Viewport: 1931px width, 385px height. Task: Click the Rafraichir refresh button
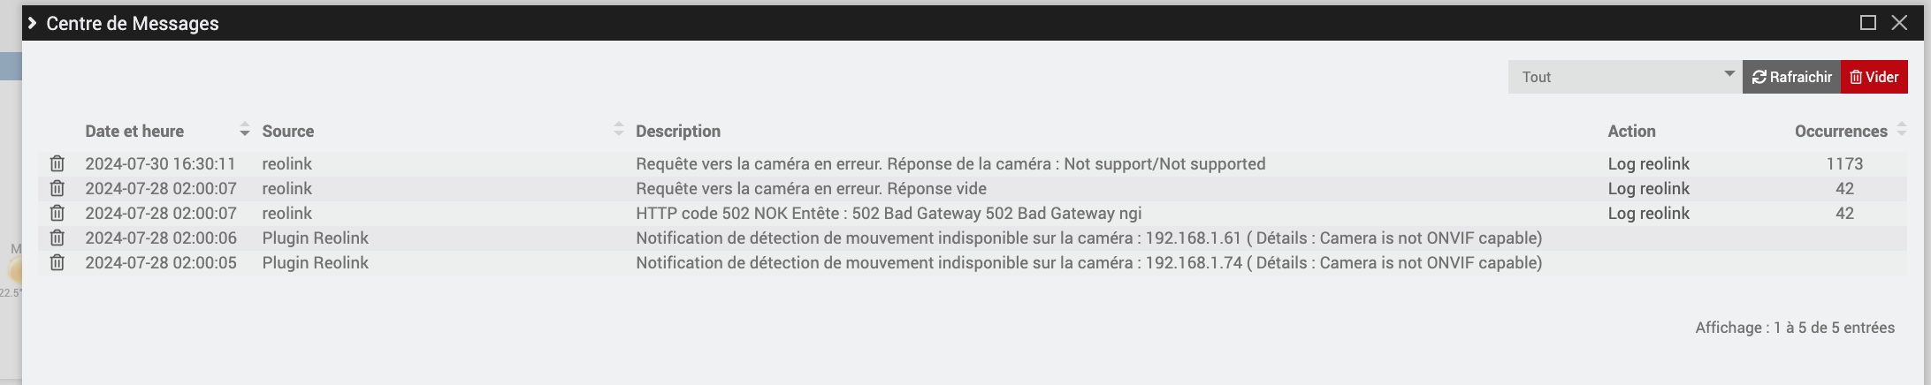(1791, 77)
